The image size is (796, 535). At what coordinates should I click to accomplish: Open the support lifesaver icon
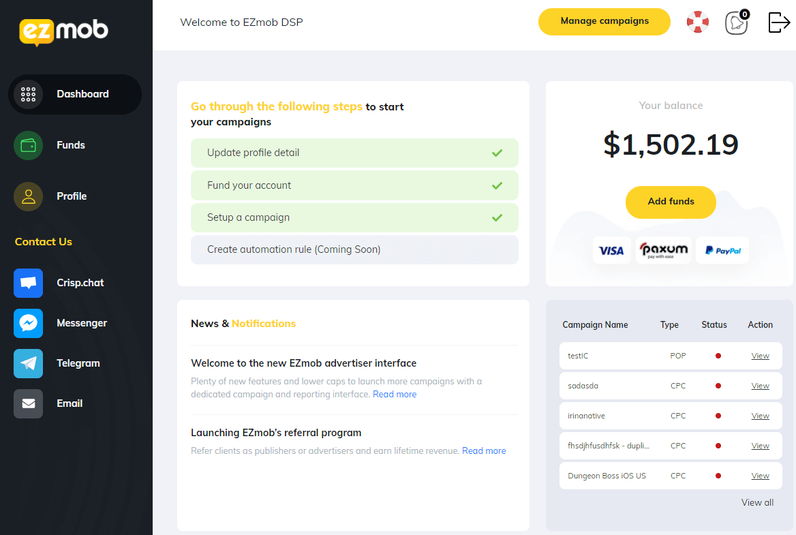(x=697, y=21)
